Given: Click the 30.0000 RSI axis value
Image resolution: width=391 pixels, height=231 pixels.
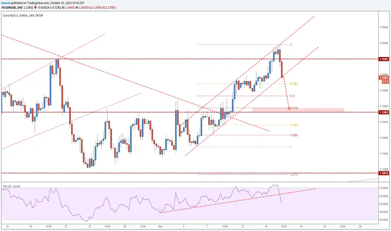Looking at the screenshot, I should pos(384,220).
